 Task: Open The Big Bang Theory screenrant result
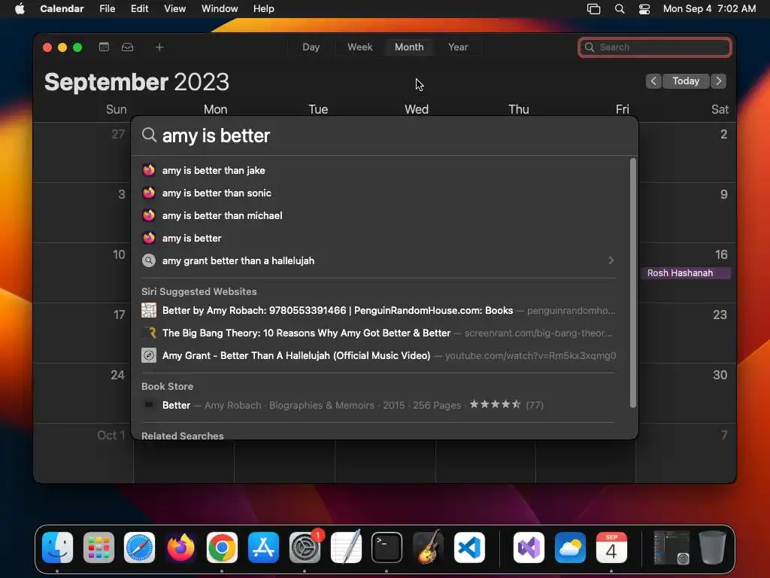(378, 333)
